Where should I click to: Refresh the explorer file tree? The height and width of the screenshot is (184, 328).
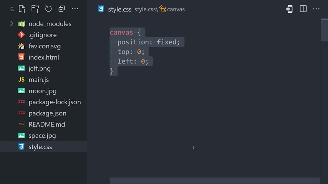[x=48, y=9]
